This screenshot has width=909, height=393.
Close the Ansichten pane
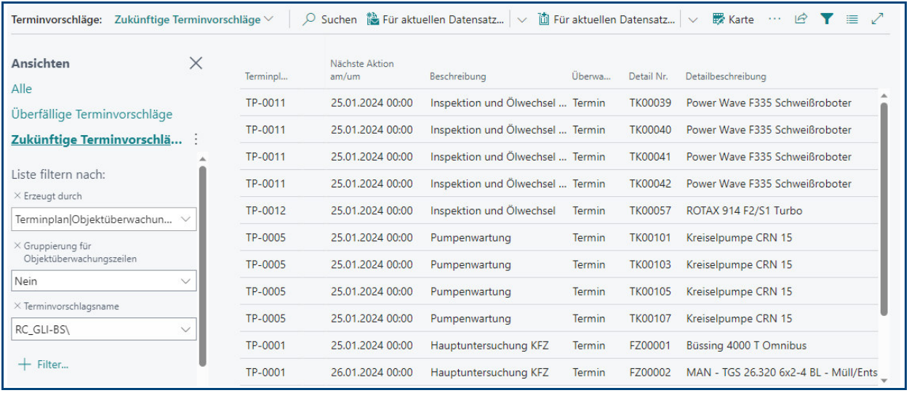tap(196, 63)
